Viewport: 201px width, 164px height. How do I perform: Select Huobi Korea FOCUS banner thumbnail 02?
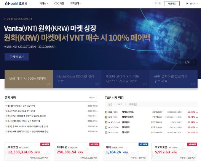point(77,79)
